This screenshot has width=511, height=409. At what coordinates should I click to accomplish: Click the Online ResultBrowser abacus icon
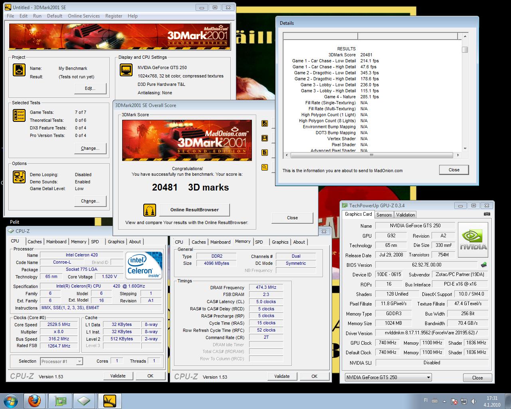click(x=150, y=210)
